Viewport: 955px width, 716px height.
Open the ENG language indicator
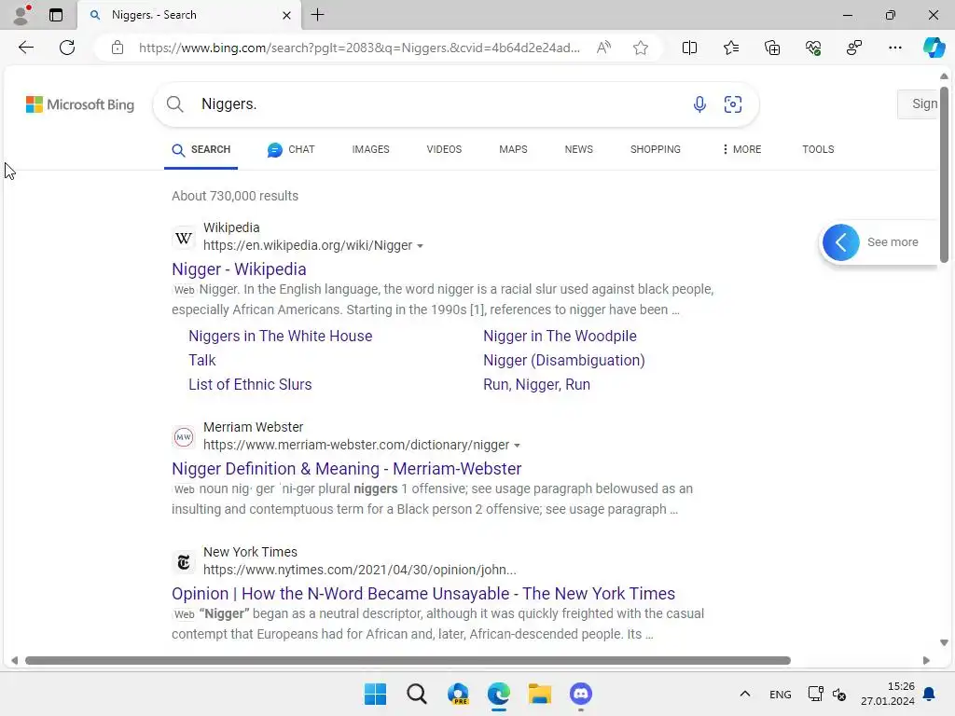[x=781, y=694]
